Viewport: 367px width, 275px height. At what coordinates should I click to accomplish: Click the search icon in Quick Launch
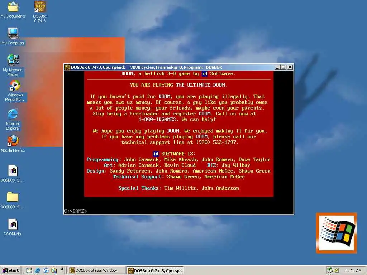[54, 271]
